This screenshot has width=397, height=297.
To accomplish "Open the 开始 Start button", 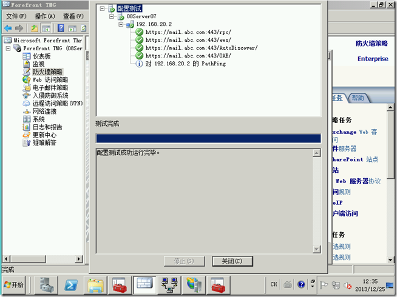I will coord(14,285).
